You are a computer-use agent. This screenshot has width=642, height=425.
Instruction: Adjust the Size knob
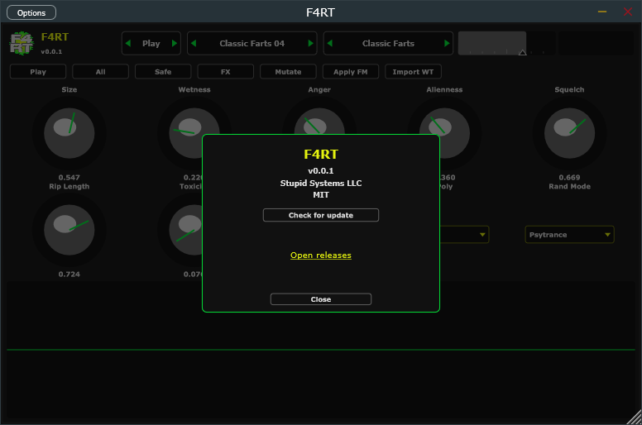click(69, 133)
